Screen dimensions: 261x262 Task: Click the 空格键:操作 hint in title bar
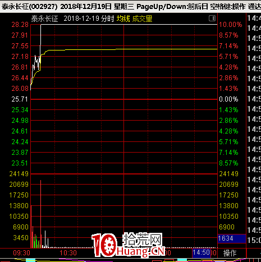coord(228,7)
